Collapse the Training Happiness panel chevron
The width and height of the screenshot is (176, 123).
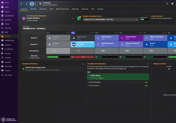pyautogui.click(x=83, y=64)
